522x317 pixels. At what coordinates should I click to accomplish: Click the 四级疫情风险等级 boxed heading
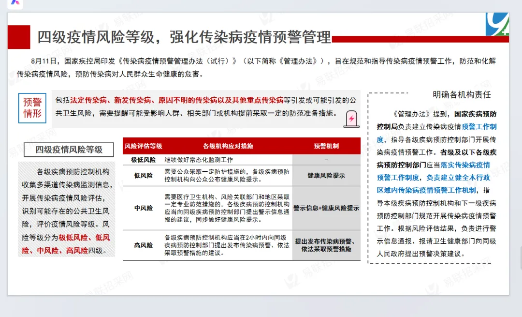(x=69, y=150)
